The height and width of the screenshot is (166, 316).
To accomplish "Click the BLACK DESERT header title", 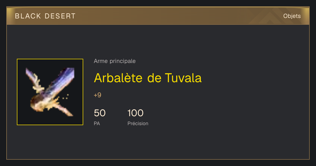I will tap(45, 16).
